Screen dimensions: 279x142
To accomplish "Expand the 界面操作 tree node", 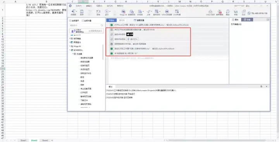I will tap(70, 42).
